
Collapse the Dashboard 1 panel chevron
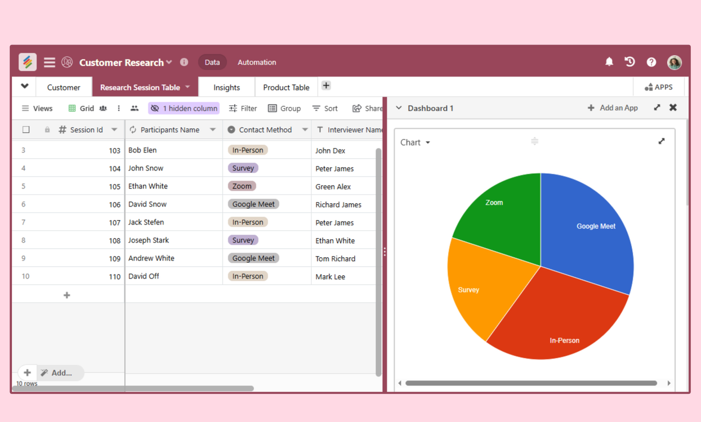click(399, 108)
